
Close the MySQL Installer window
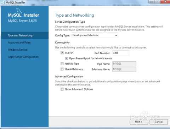(x=165, y=2)
